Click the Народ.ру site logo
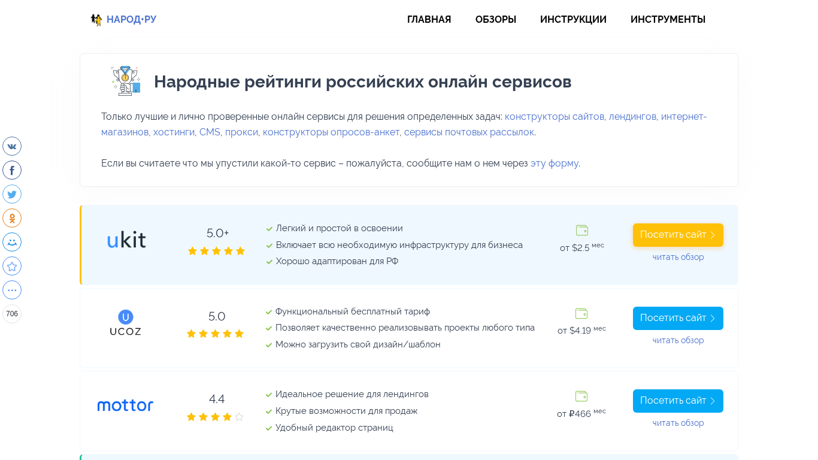 pyautogui.click(x=123, y=20)
